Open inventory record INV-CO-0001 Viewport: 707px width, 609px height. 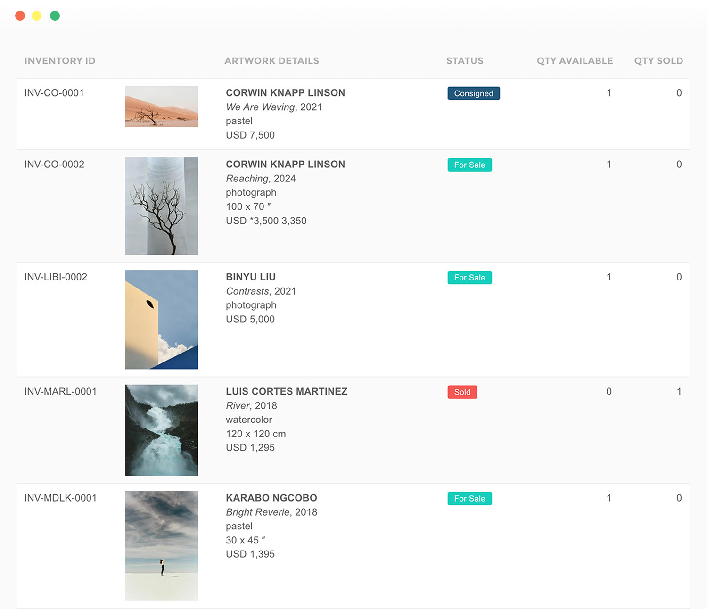point(54,93)
